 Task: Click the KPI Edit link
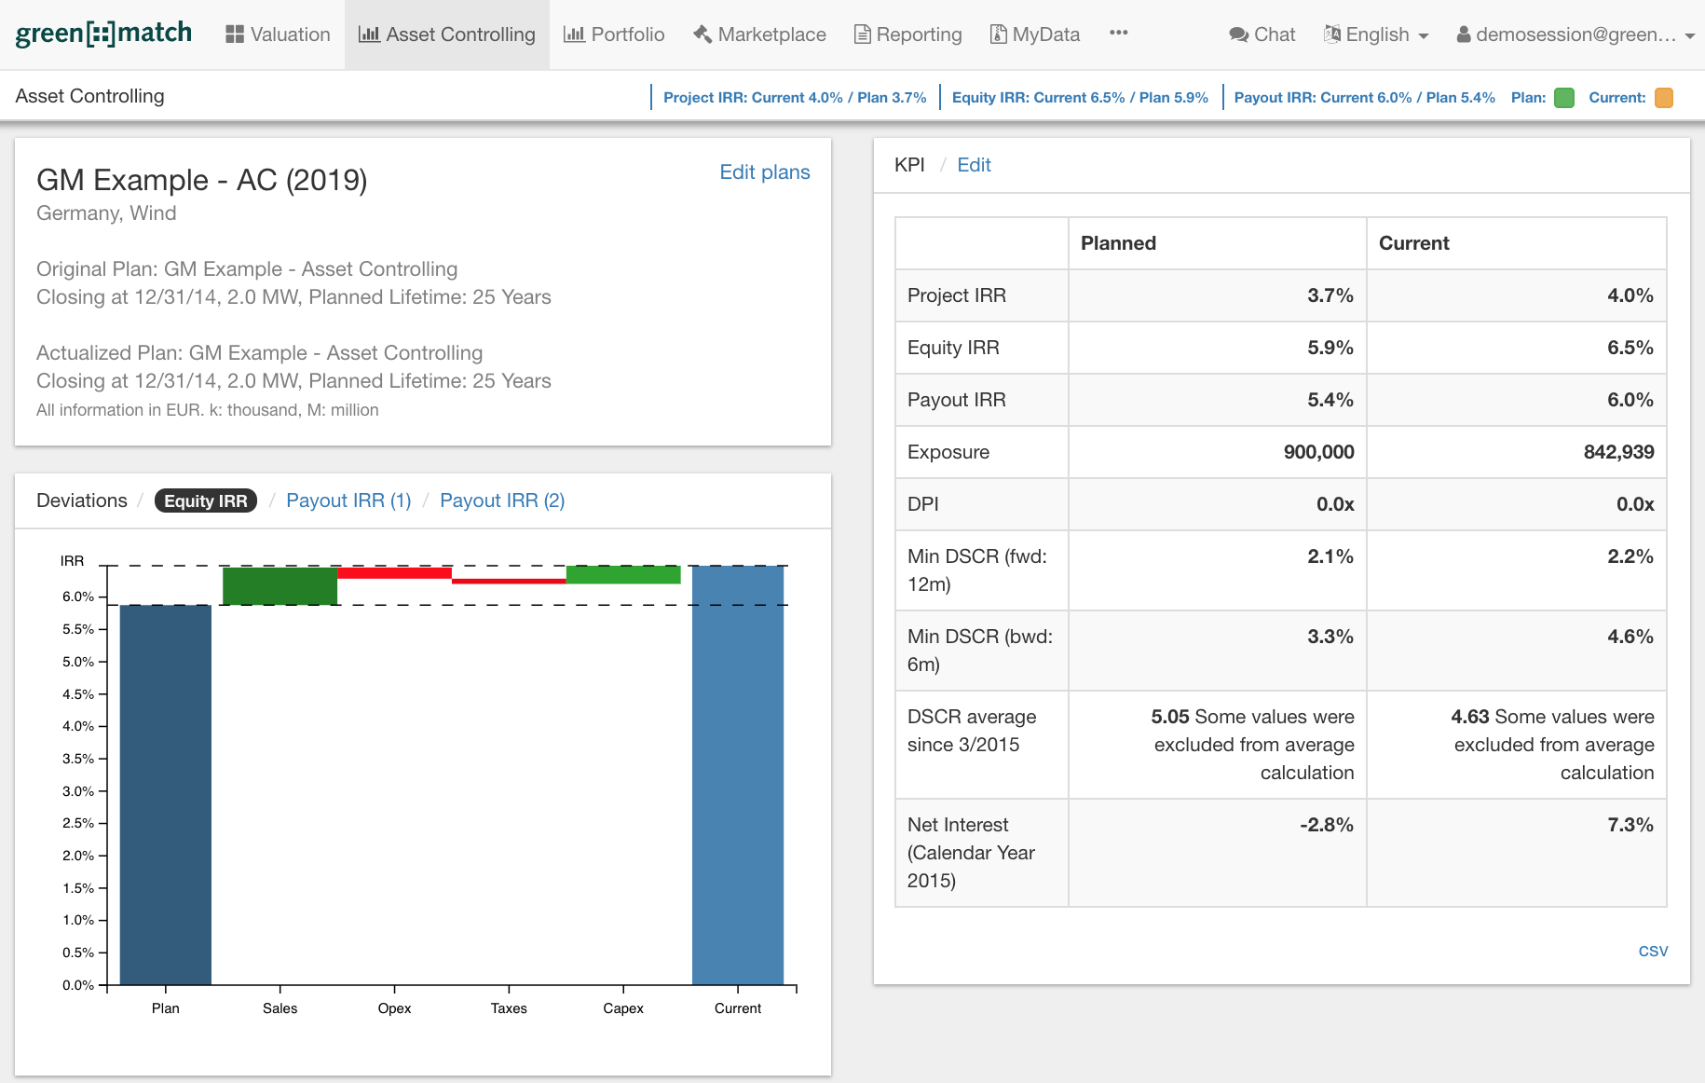(974, 165)
